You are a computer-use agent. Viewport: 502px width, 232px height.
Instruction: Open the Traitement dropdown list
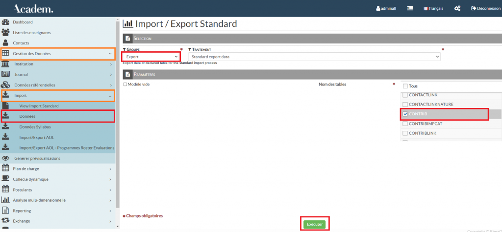coord(315,57)
